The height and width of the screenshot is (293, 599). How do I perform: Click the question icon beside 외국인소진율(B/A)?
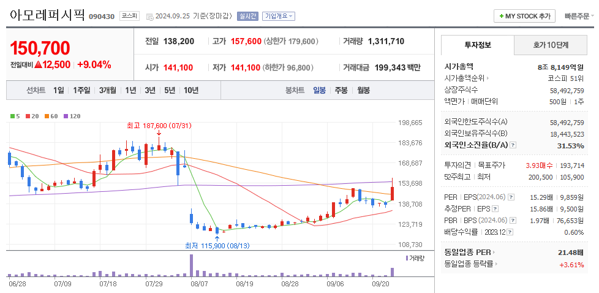(x=513, y=146)
